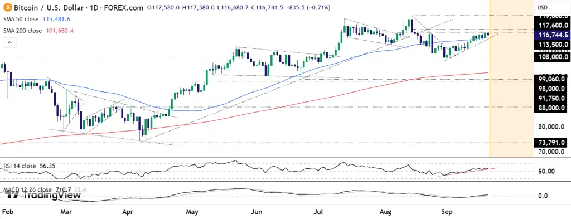Viewport: 571px width, 219px height.
Task: Click the May label on time axis
Action: 192,211
